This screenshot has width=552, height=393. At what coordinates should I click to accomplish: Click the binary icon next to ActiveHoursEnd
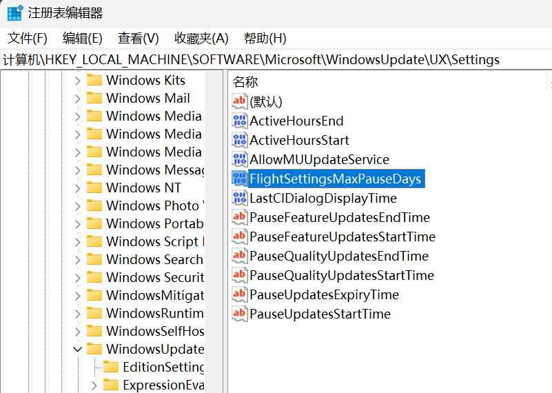pyautogui.click(x=239, y=121)
